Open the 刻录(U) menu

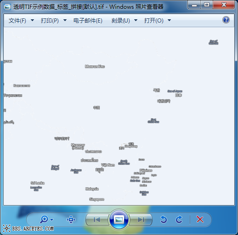(x=120, y=21)
